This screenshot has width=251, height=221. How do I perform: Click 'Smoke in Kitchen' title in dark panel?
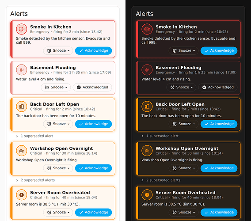point(176,27)
